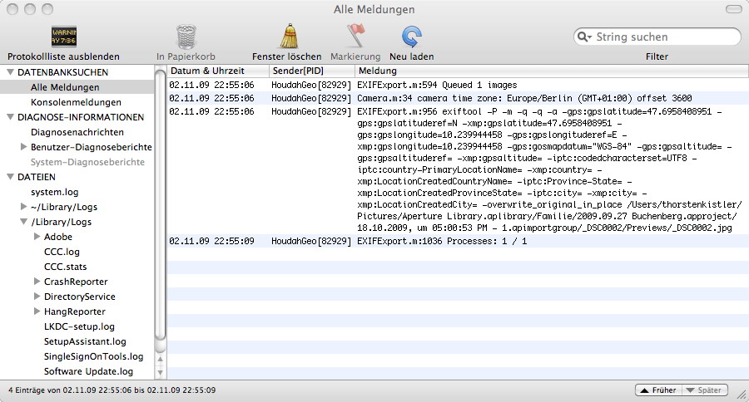Expand Benutzer-Diagnoseberichte folder
The height and width of the screenshot is (402, 749).
point(23,147)
